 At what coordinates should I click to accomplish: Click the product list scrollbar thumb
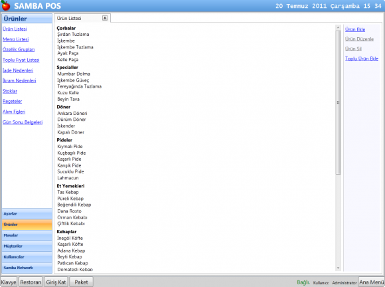click(338, 102)
